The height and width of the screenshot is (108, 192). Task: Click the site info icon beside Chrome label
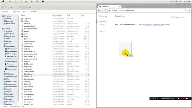(109, 10)
